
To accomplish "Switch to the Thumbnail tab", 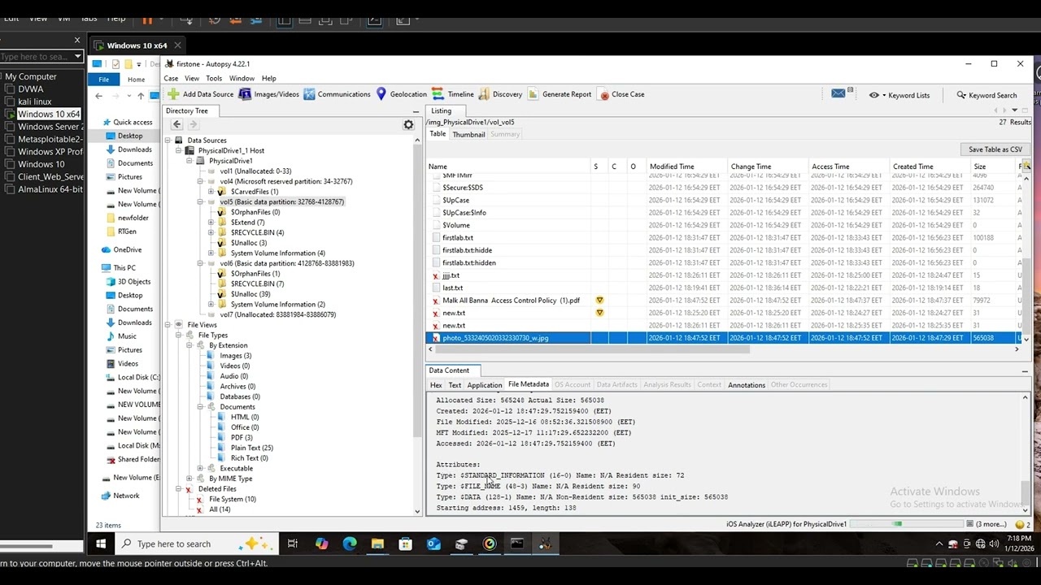I will tap(468, 134).
